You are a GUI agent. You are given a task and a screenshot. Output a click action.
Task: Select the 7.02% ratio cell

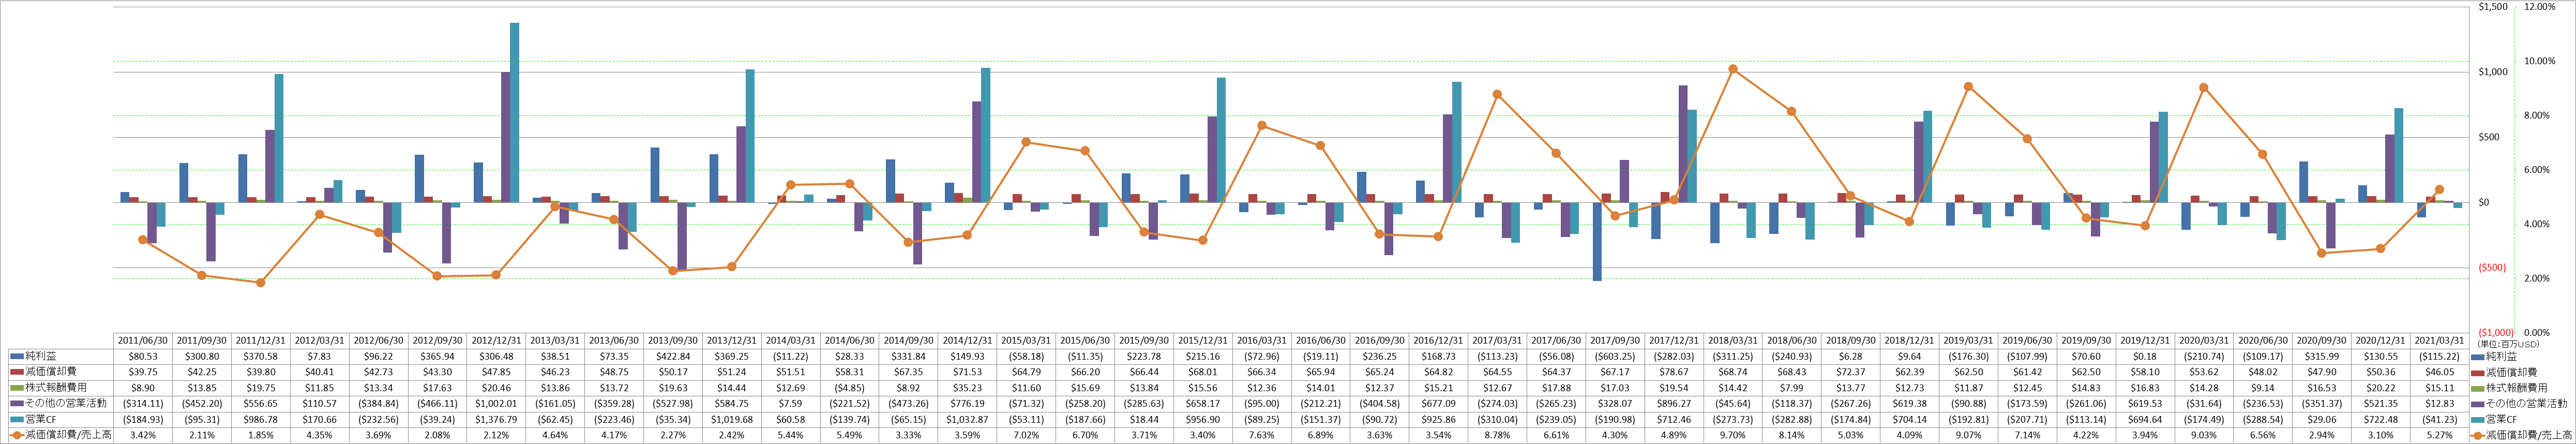pyautogui.click(x=1025, y=436)
